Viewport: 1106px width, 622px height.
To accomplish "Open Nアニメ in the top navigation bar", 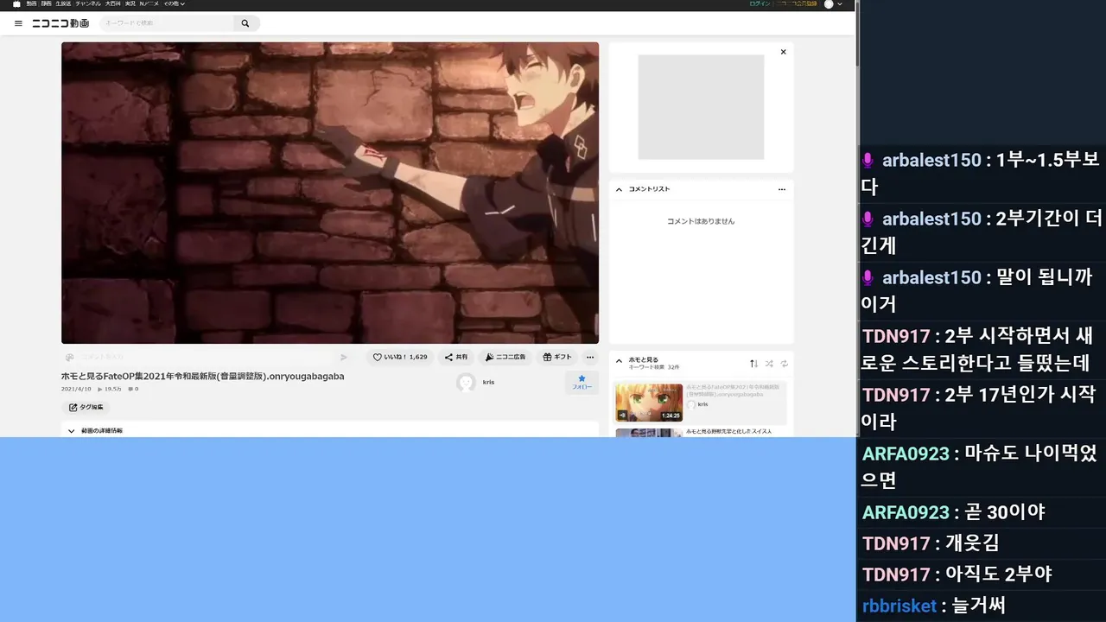I will click(x=149, y=4).
